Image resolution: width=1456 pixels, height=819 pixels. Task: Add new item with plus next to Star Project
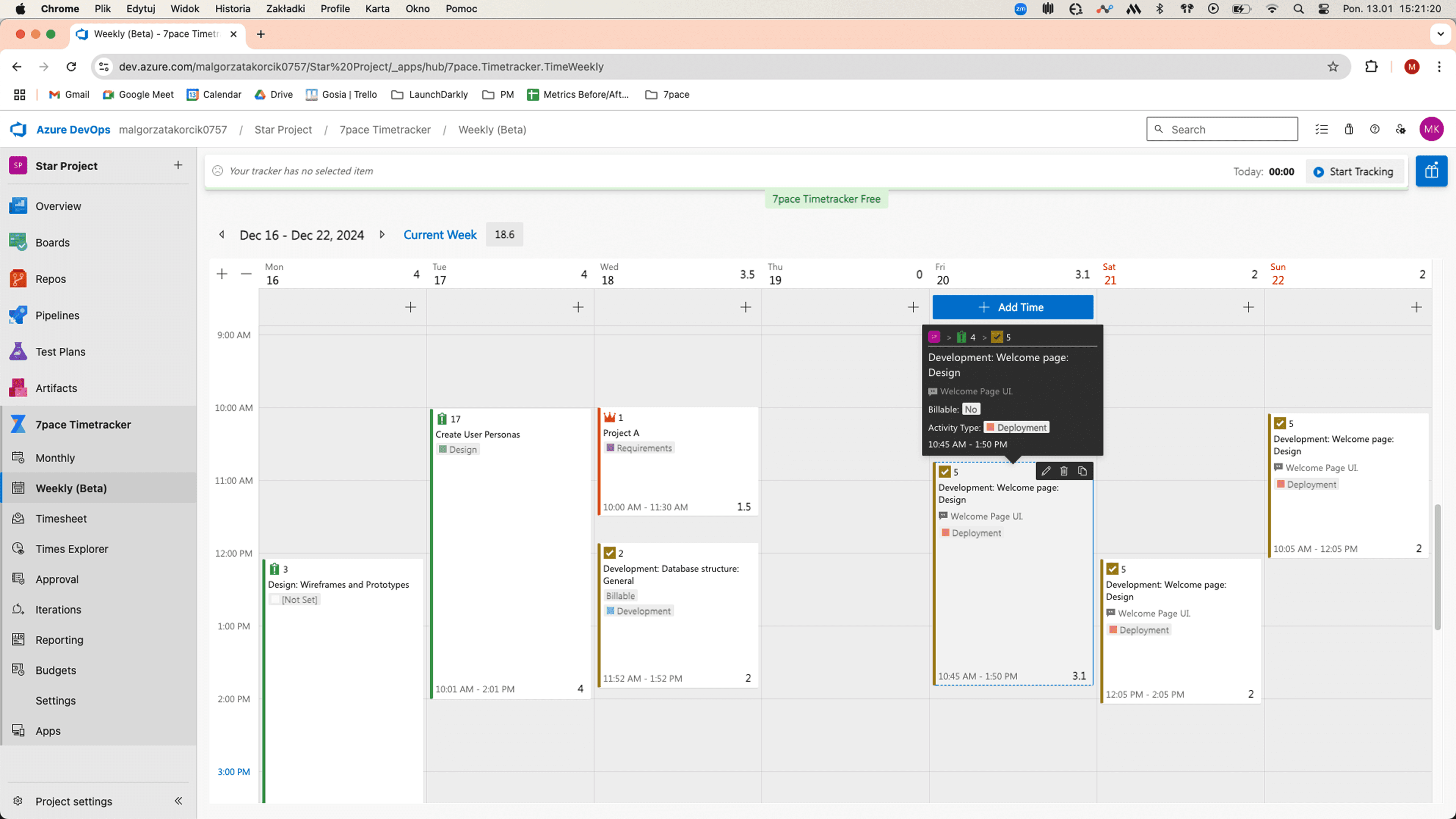pos(178,165)
